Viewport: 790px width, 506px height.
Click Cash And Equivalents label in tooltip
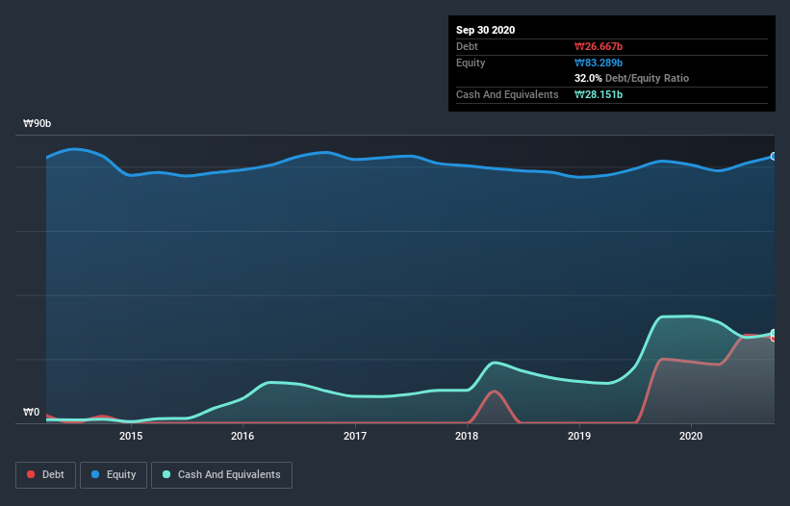507,94
